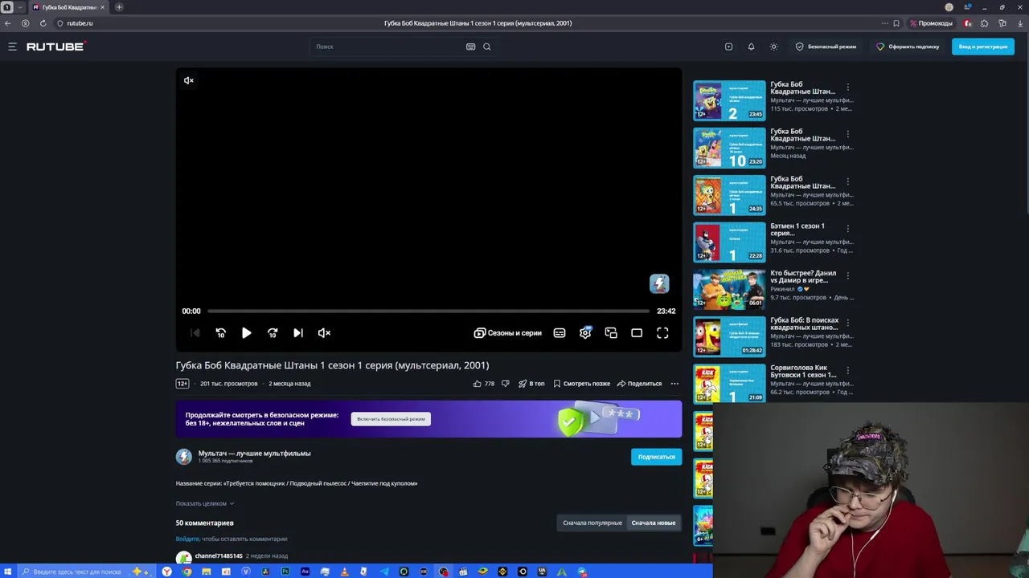Viewport: 1029px width, 578px height.
Task: Enable safe mode with the Безопасный режим button
Action: coord(826,47)
